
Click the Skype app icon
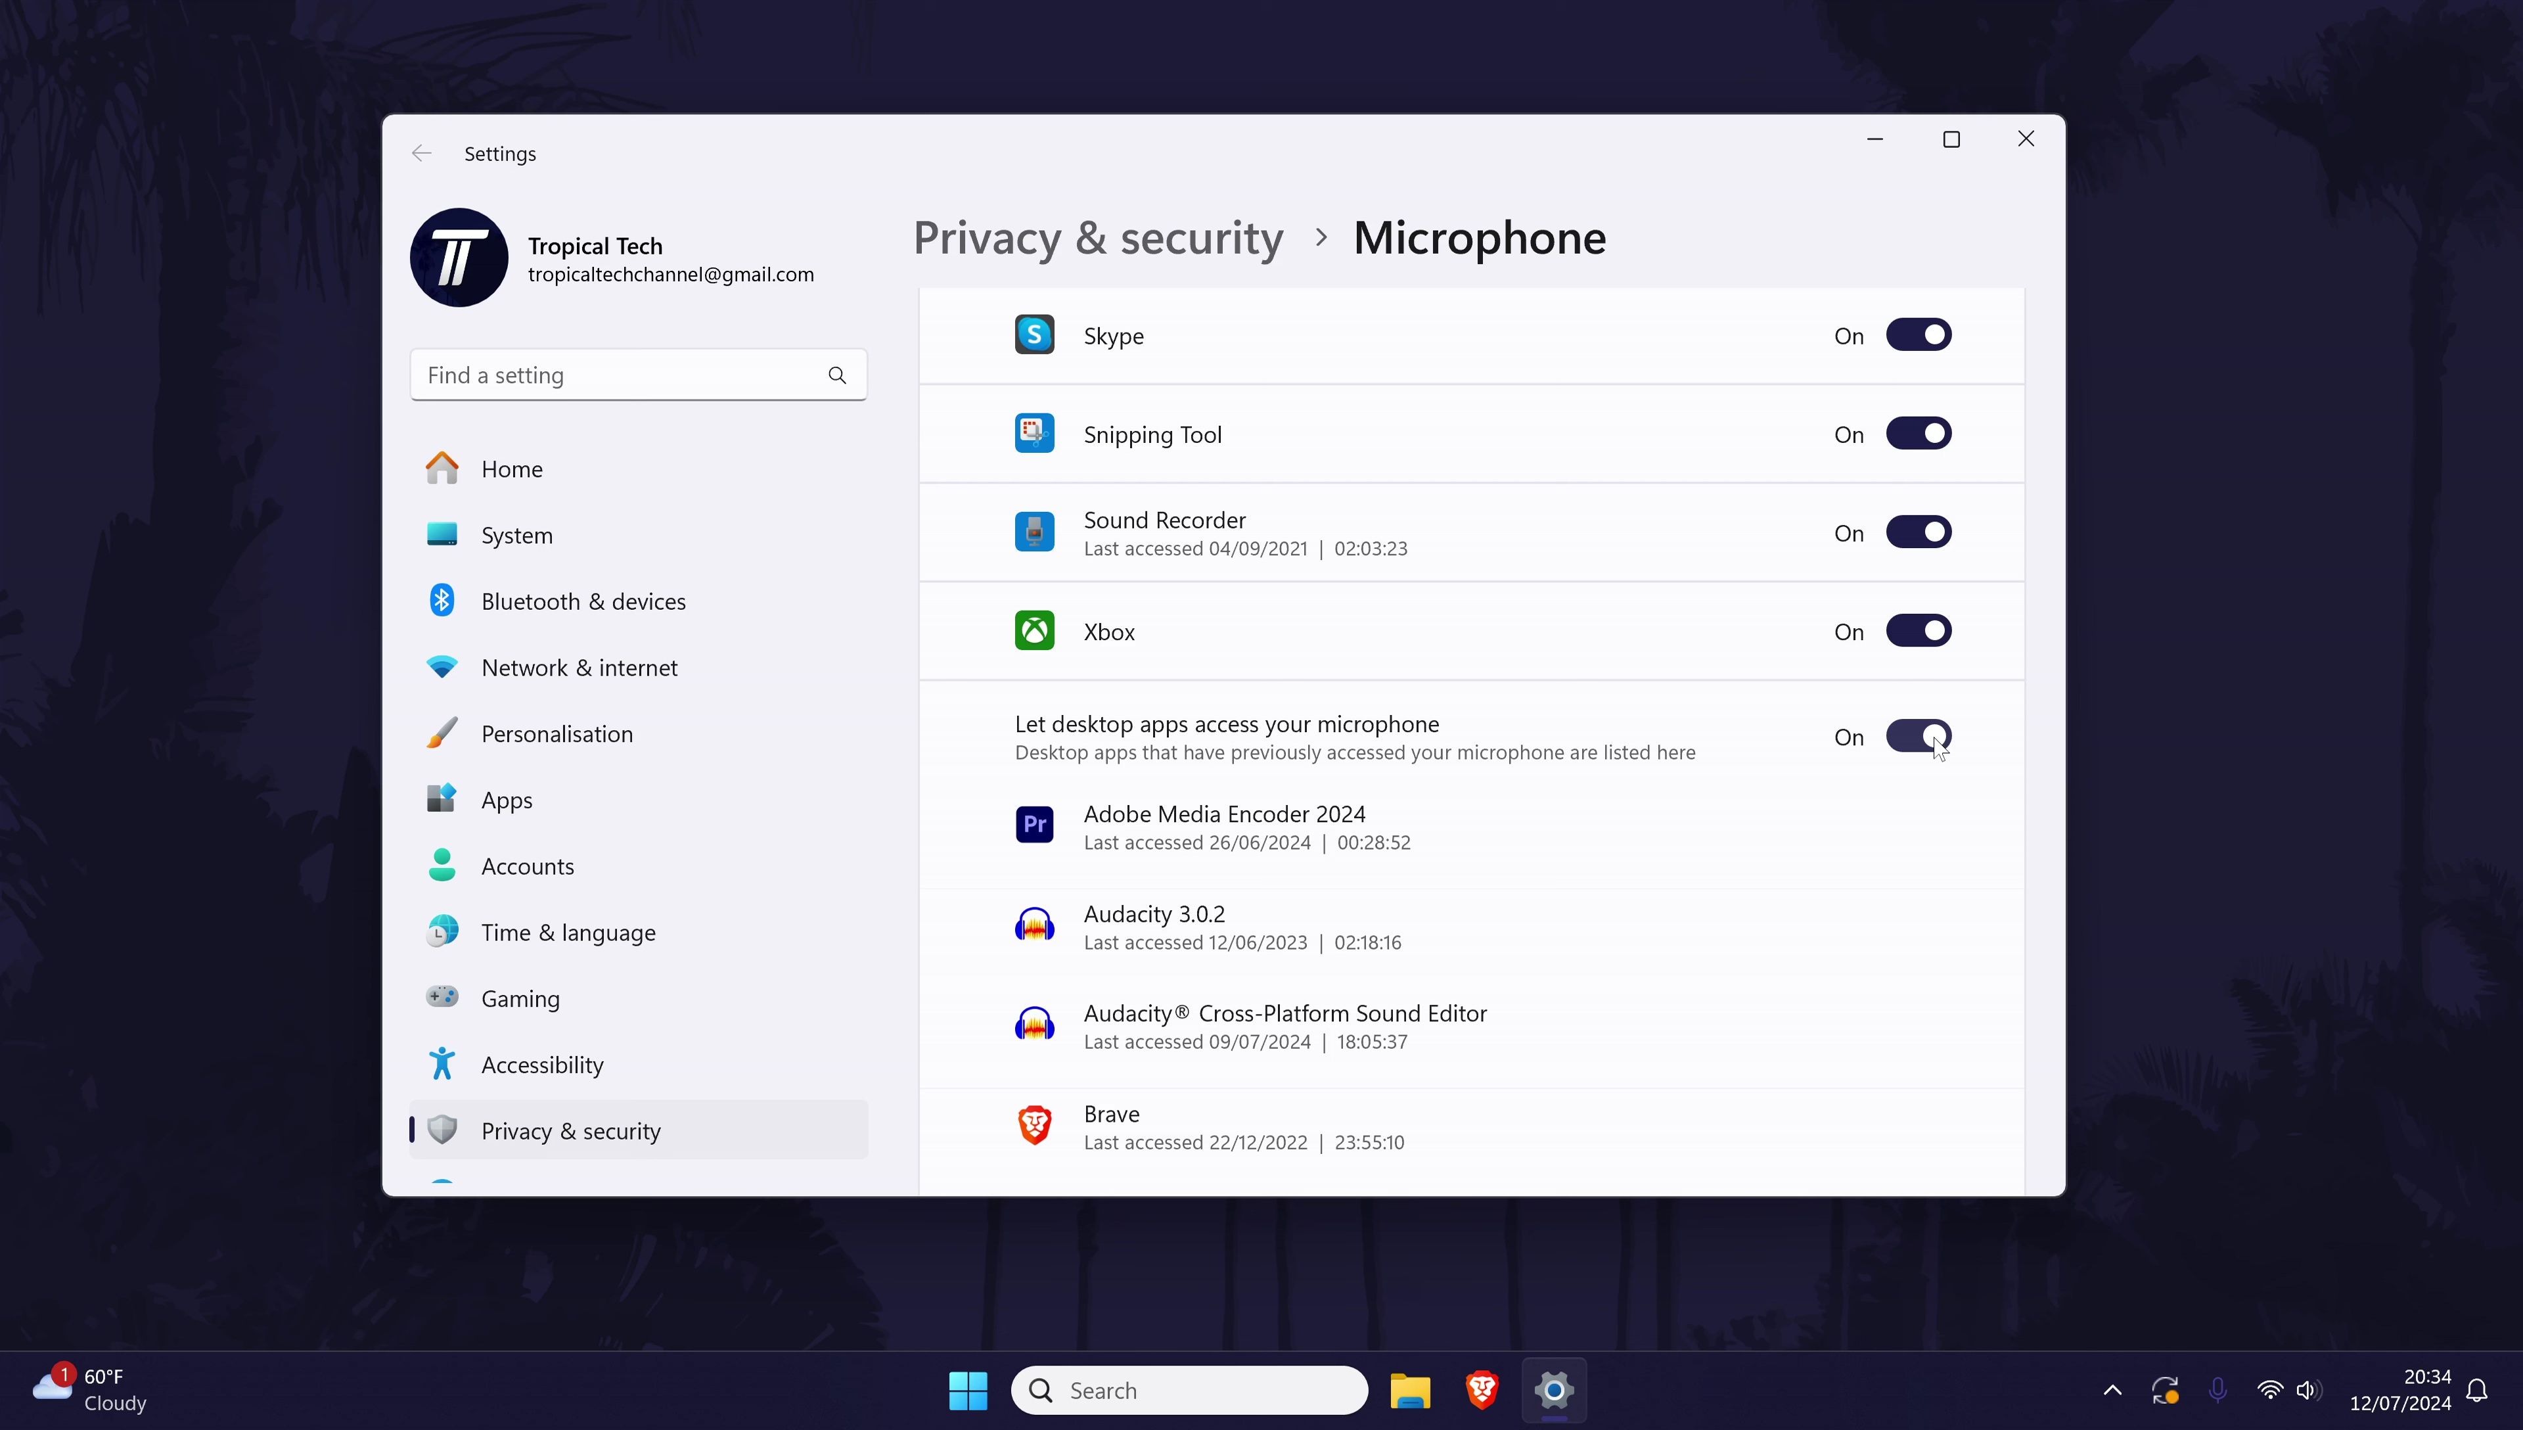pos(1034,335)
